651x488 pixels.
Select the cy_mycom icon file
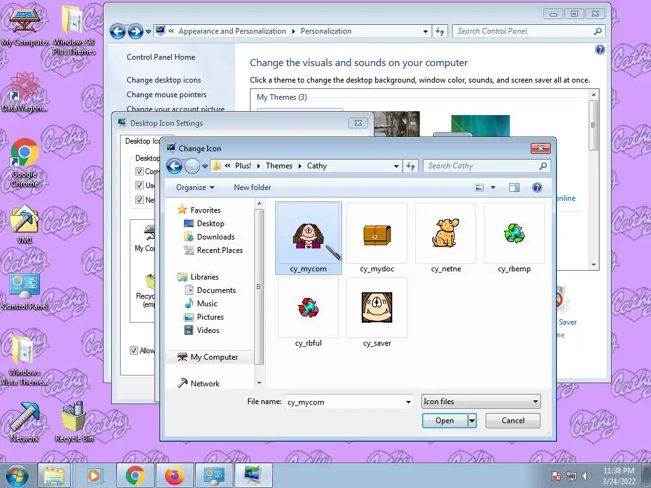point(308,238)
